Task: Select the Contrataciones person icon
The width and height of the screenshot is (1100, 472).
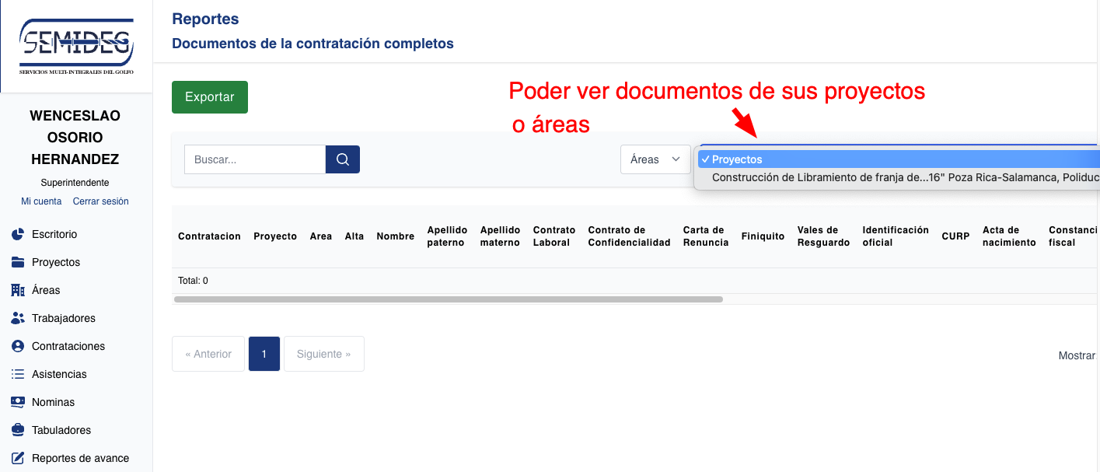Action: pos(18,346)
